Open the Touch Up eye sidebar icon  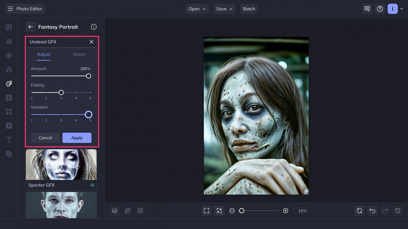(x=9, y=55)
